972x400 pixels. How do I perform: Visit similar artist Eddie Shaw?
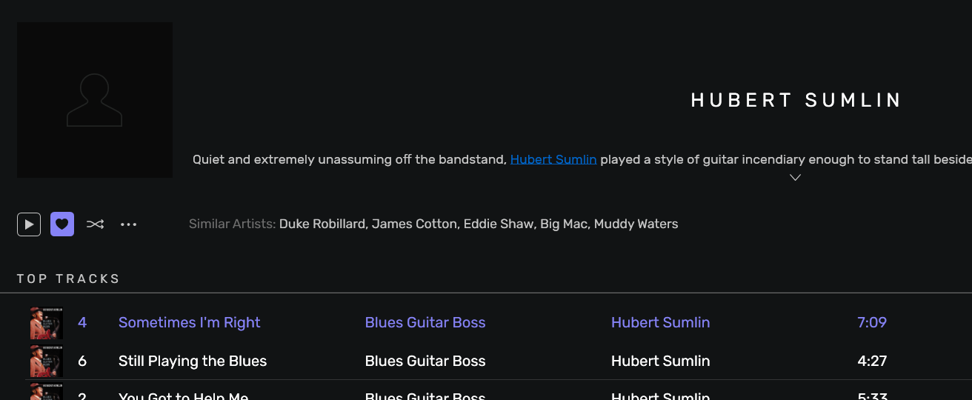tap(498, 224)
